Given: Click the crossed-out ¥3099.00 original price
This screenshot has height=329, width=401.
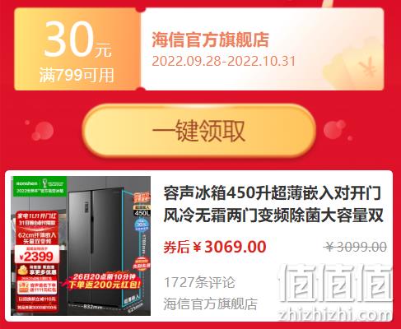Looking at the screenshot, I should [x=355, y=247].
